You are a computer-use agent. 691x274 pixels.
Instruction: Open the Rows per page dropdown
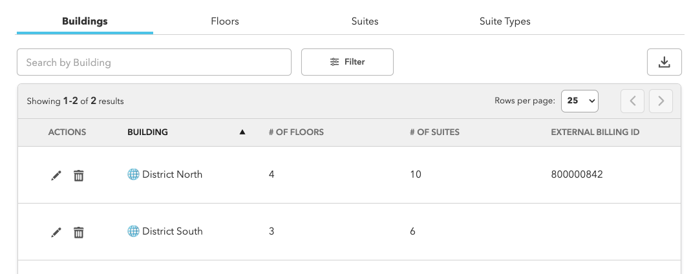click(x=580, y=101)
